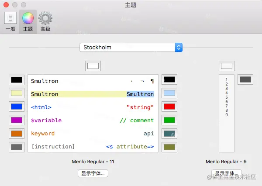Viewport: 262px width, 186px height.
Task: Click the Menlo Regular - 9 font label
Action: (226, 162)
